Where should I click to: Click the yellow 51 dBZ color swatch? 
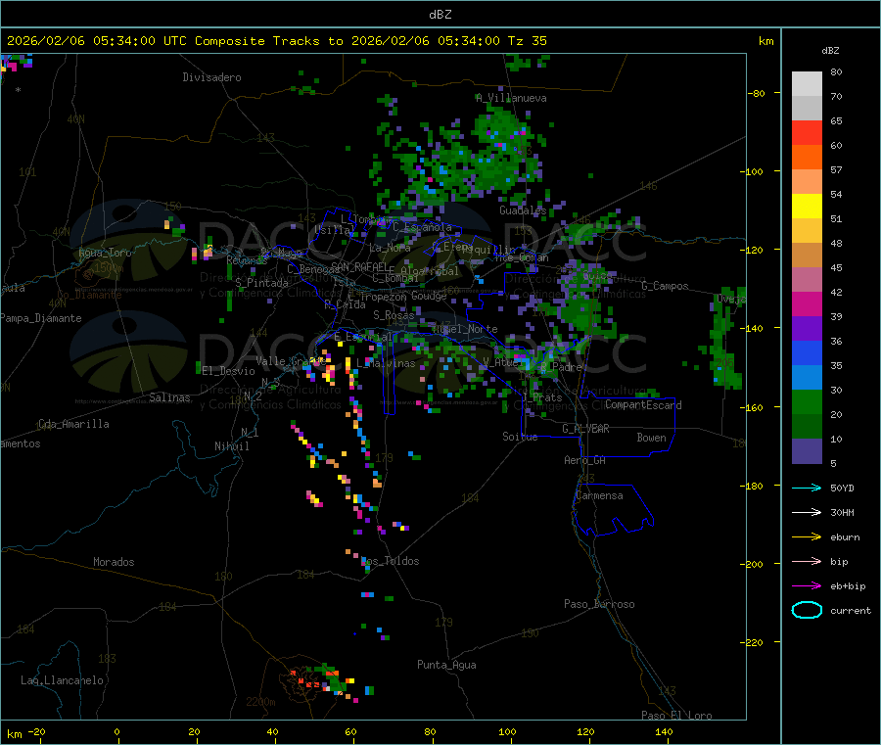click(x=807, y=207)
